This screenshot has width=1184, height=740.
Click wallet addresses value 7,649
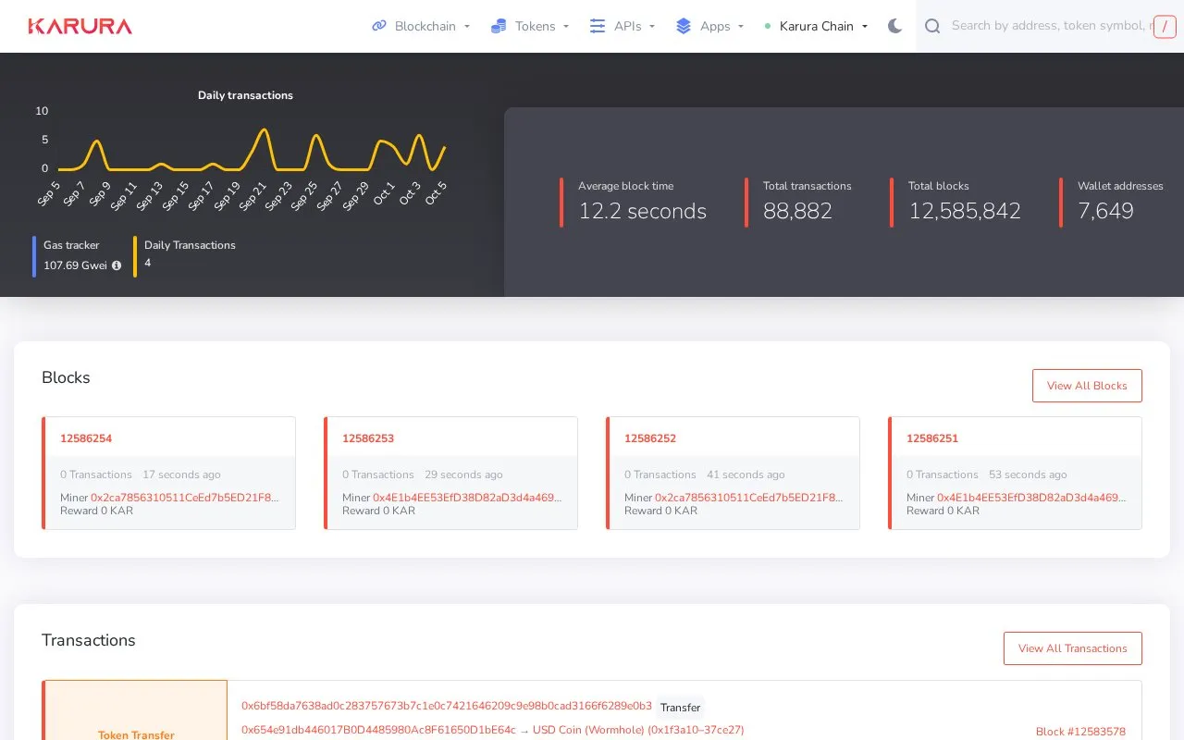point(1105,211)
